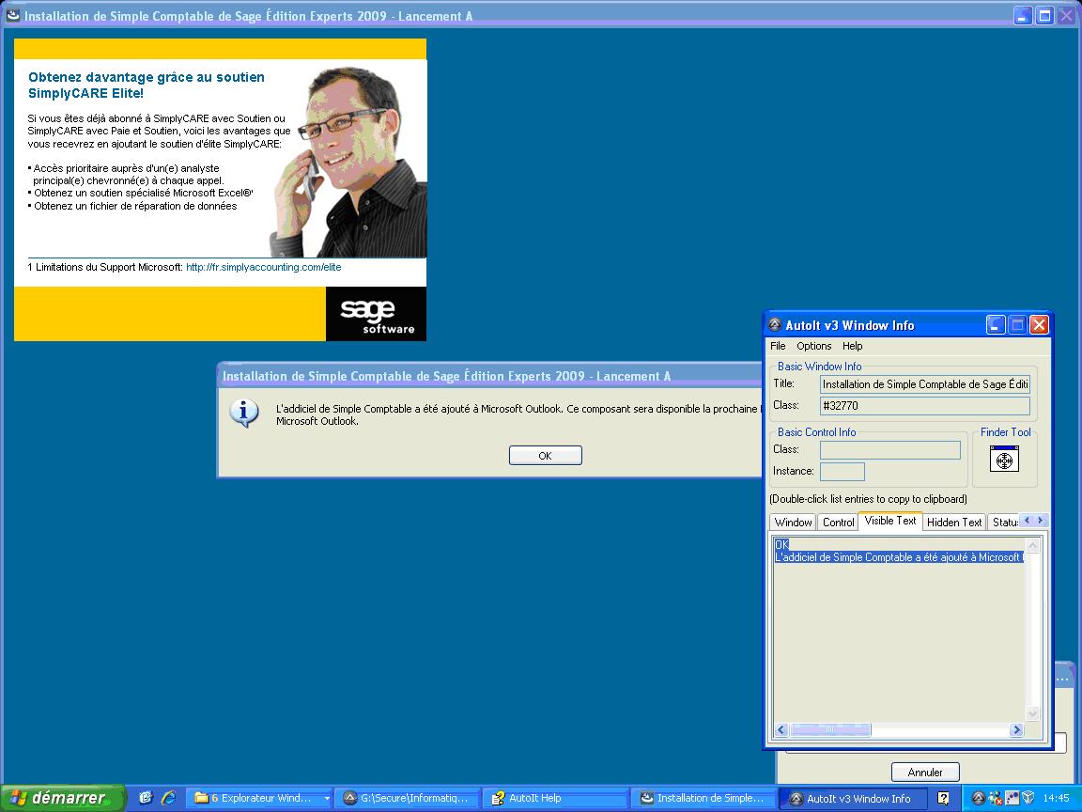Click left arrow of the horizontal scrollbar
The width and height of the screenshot is (1082, 812).
tap(781, 729)
